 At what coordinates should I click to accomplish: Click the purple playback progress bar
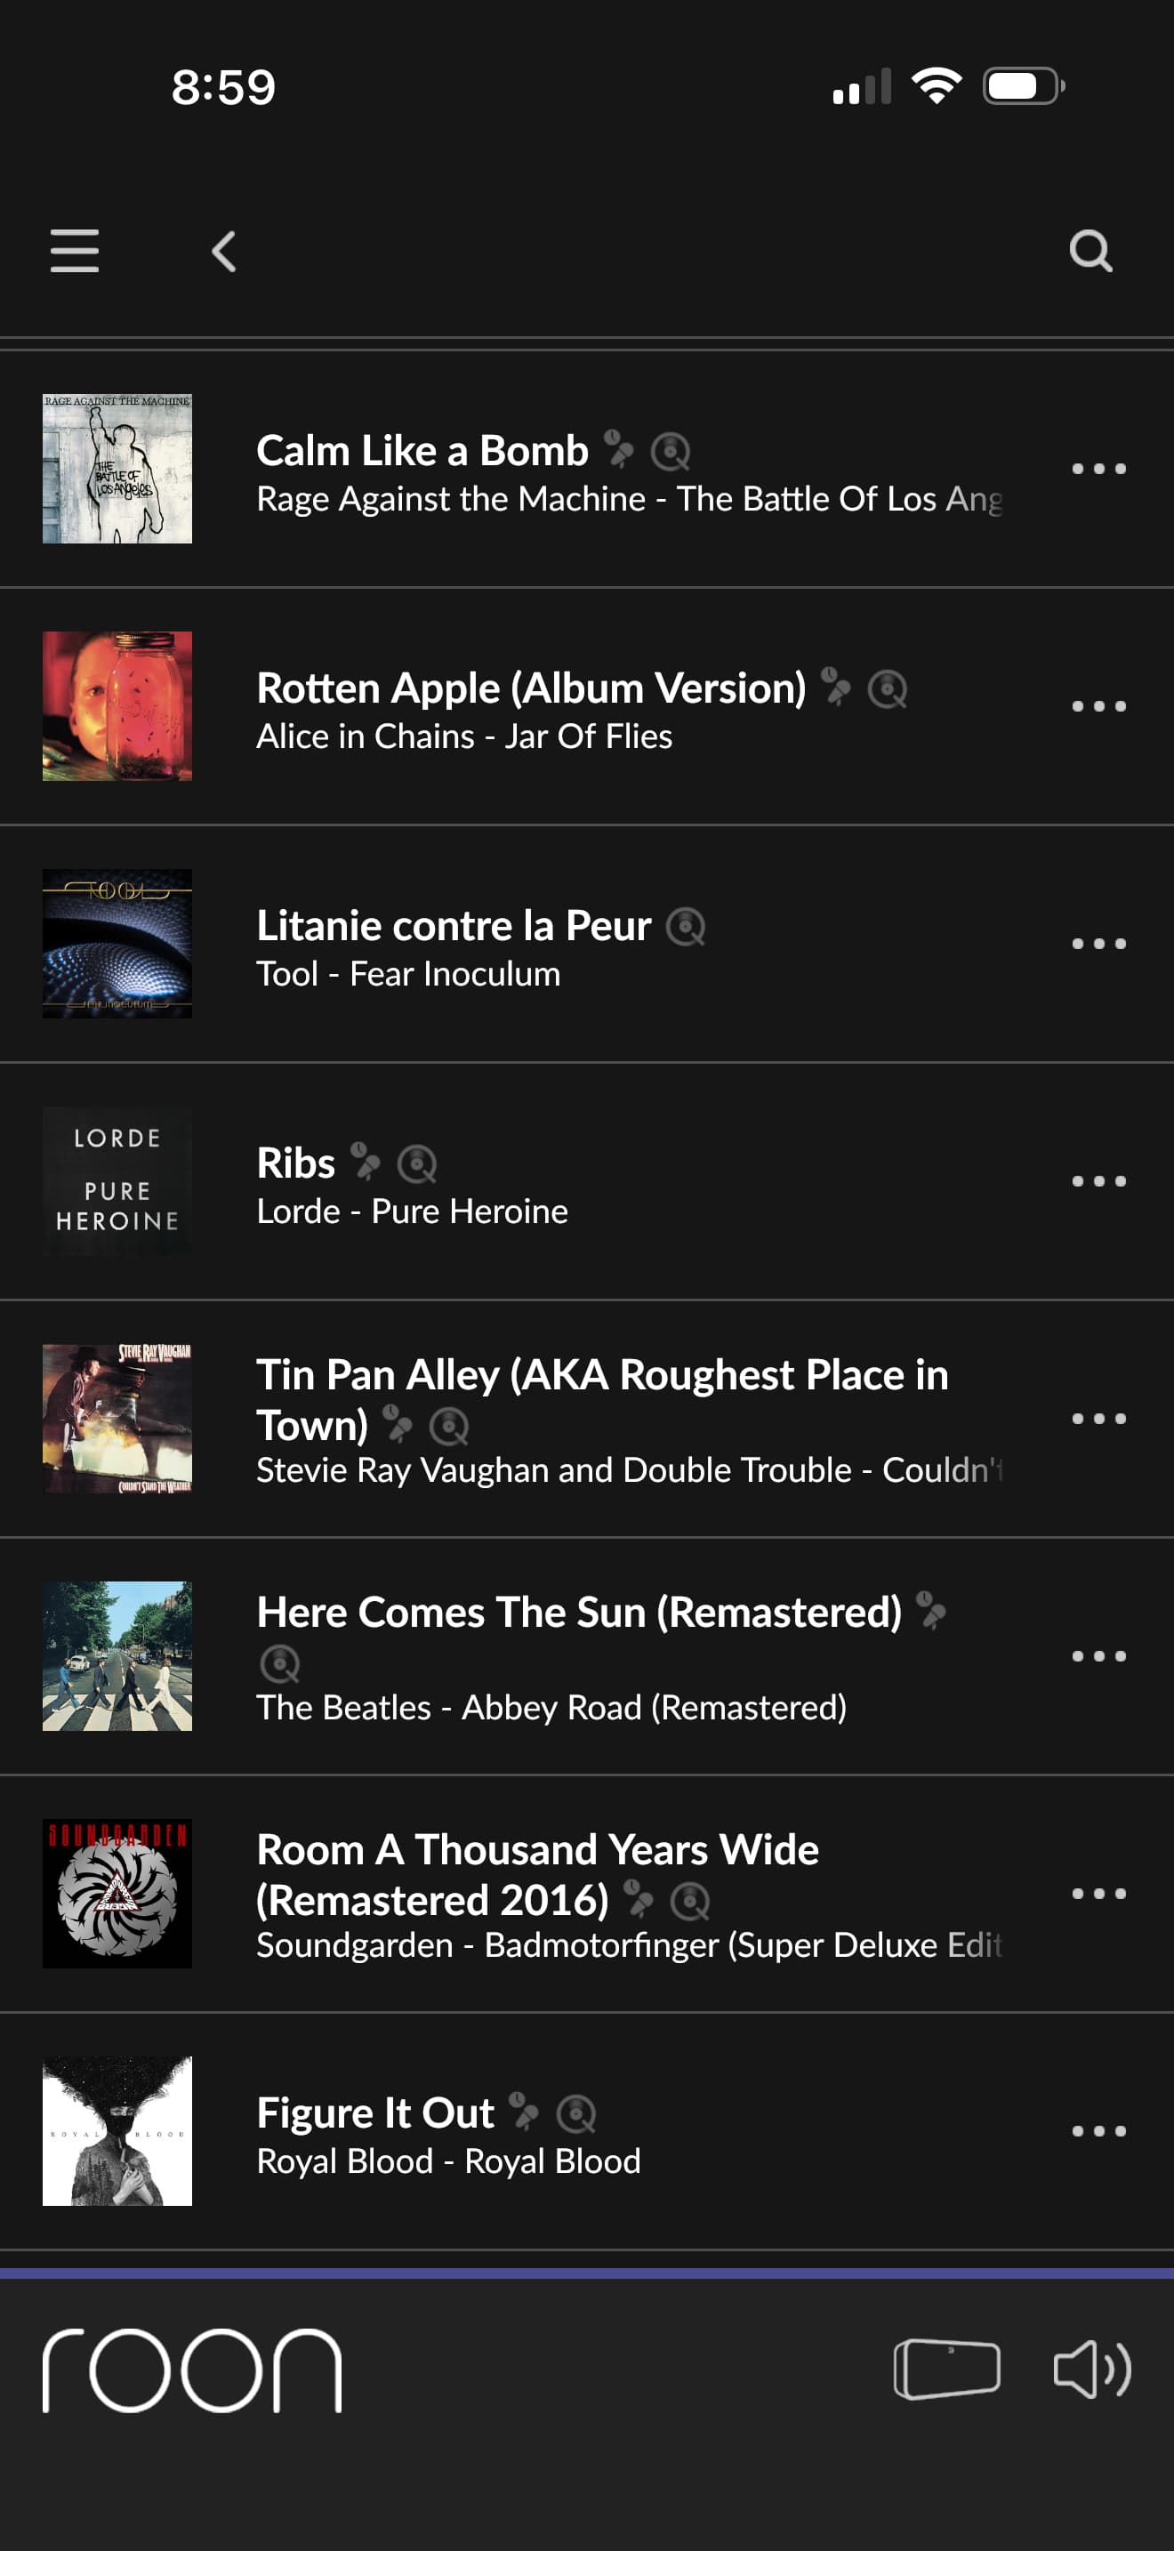pos(587,2273)
